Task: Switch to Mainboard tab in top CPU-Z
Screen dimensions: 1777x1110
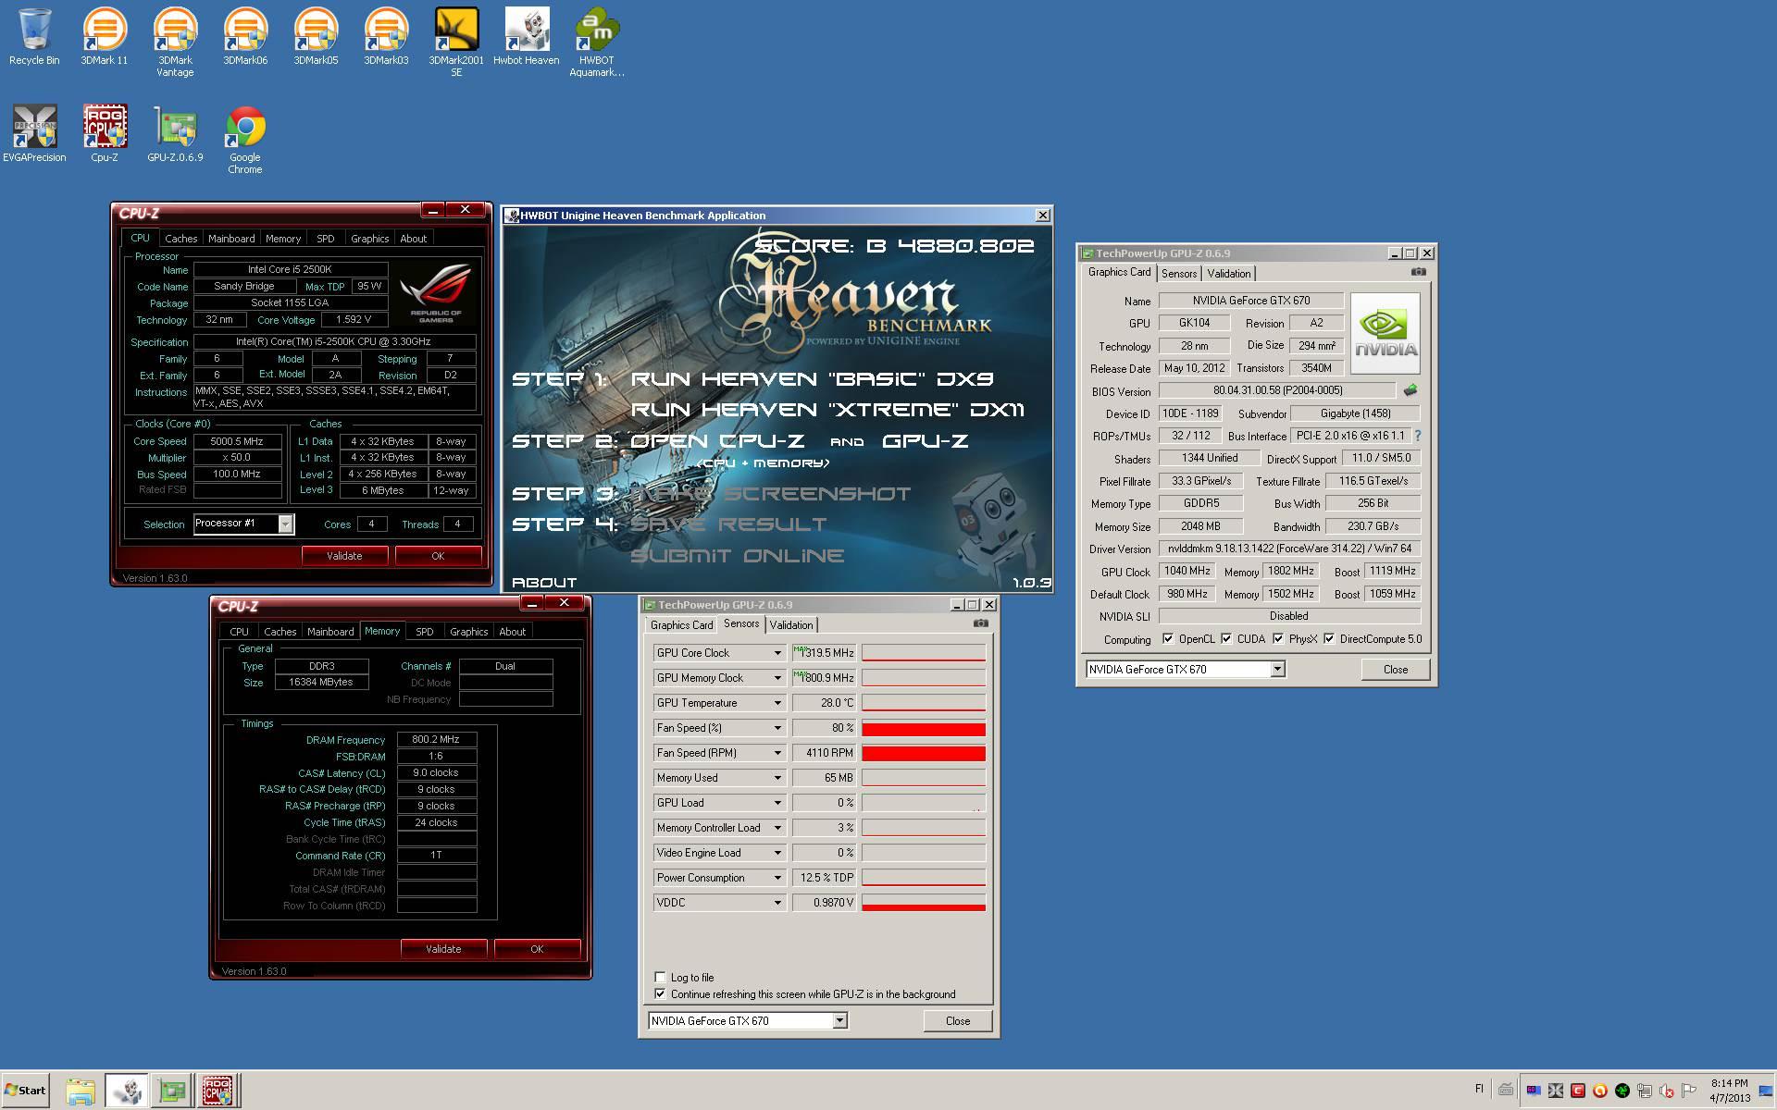Action: point(231,239)
